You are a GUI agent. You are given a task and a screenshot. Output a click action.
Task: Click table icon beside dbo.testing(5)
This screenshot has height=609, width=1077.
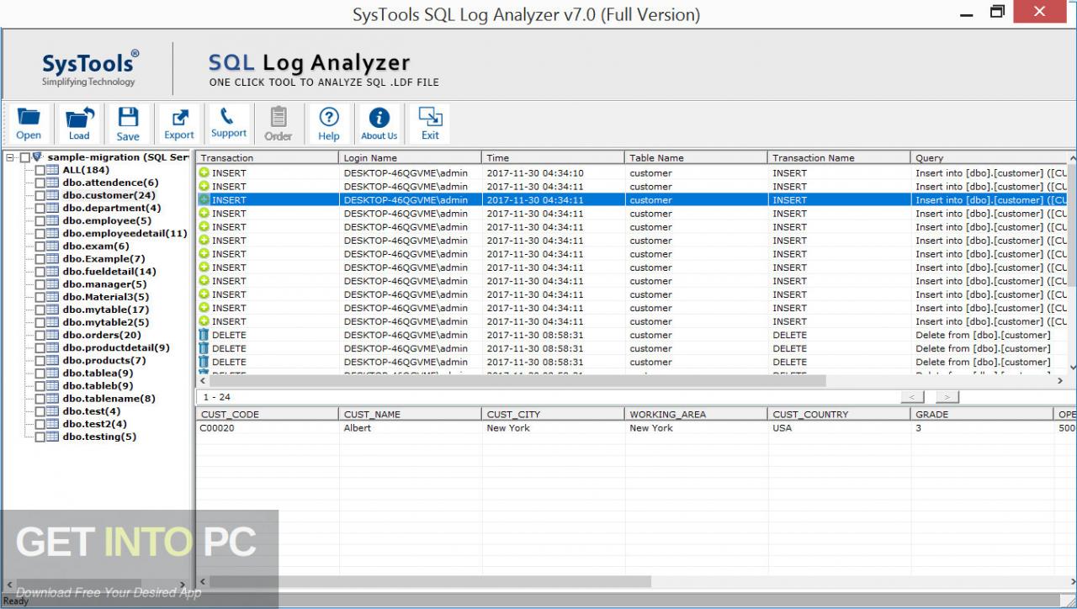point(52,437)
